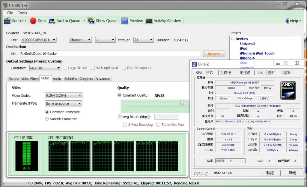Toggle the Turbo first Pass checkbox
Viewport: 307px width, 187px height.
tap(158, 125)
